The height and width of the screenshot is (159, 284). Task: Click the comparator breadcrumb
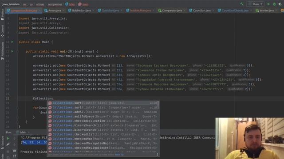pos(55,4)
